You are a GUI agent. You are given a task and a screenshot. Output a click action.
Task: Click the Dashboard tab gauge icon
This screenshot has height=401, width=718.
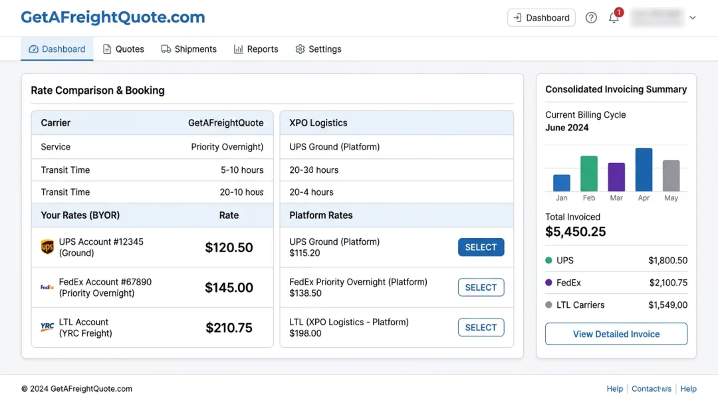pos(33,49)
